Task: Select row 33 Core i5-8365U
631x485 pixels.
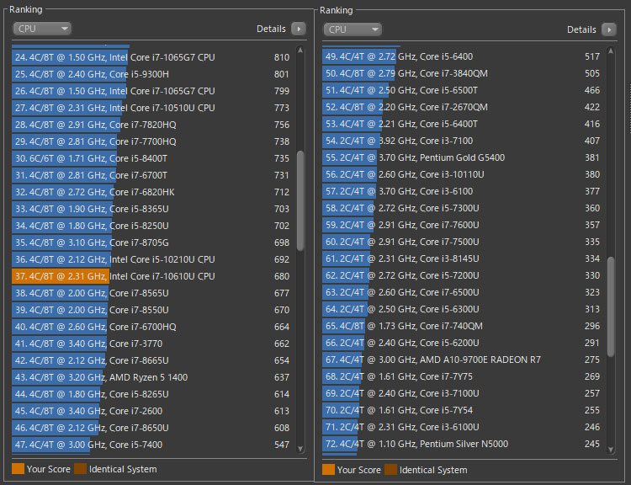Action: (x=152, y=209)
